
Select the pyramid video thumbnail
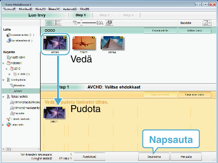[112, 43]
